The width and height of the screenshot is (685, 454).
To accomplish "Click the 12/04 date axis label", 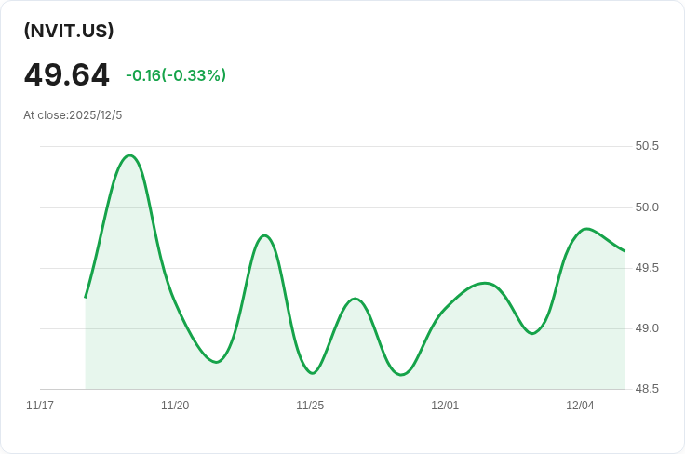I will click(x=580, y=405).
